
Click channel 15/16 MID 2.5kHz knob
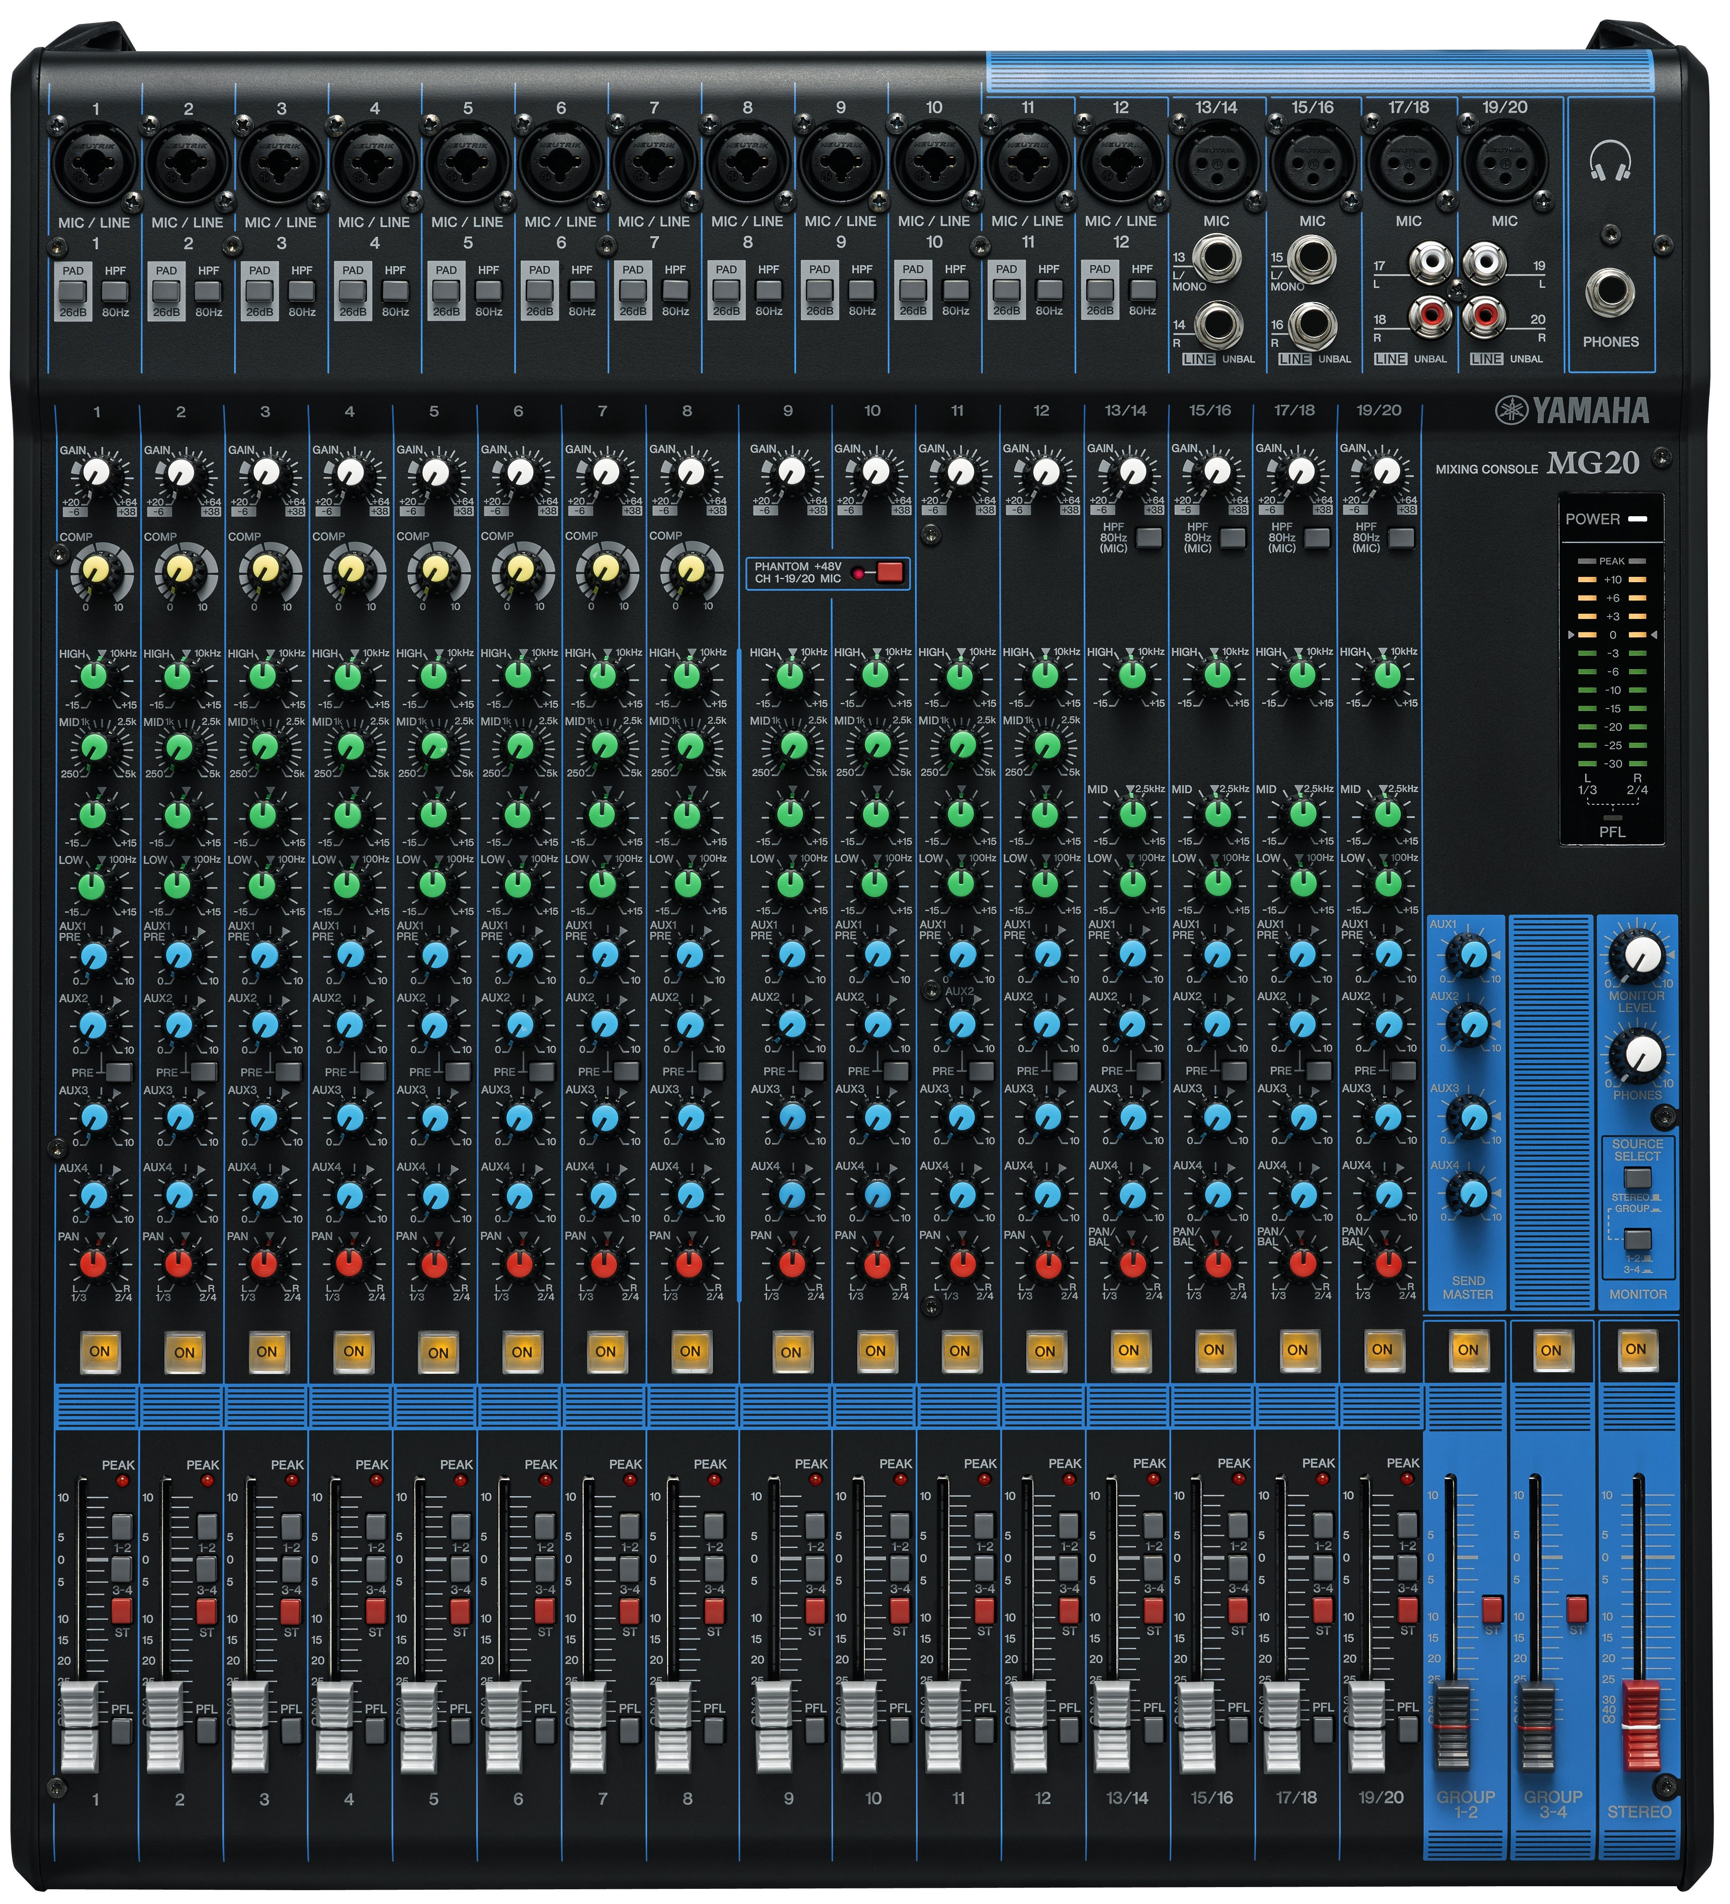click(x=1217, y=813)
